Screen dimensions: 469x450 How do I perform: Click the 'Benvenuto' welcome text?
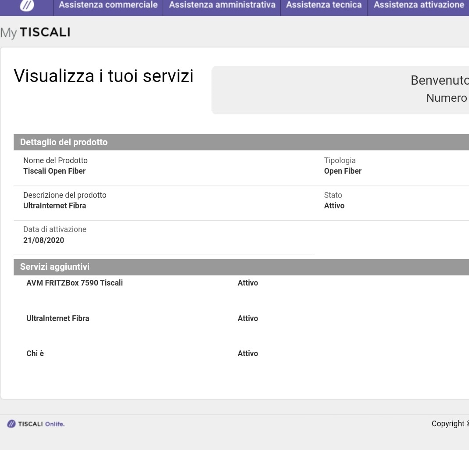point(440,80)
